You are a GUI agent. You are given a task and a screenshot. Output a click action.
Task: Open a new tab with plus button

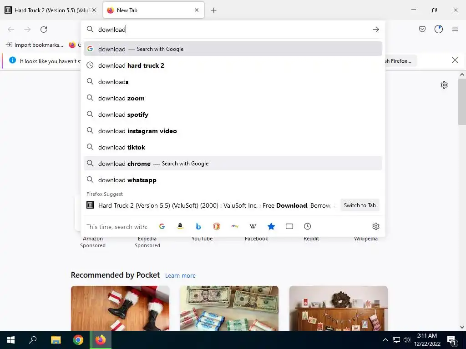point(213,10)
